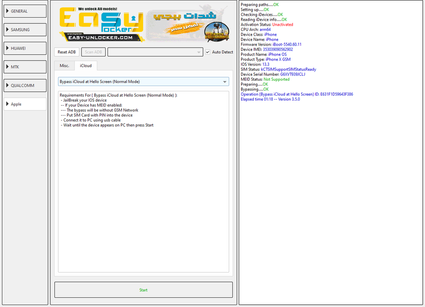Click the Operation ID E631F1D59643F386 line

(x=297, y=94)
